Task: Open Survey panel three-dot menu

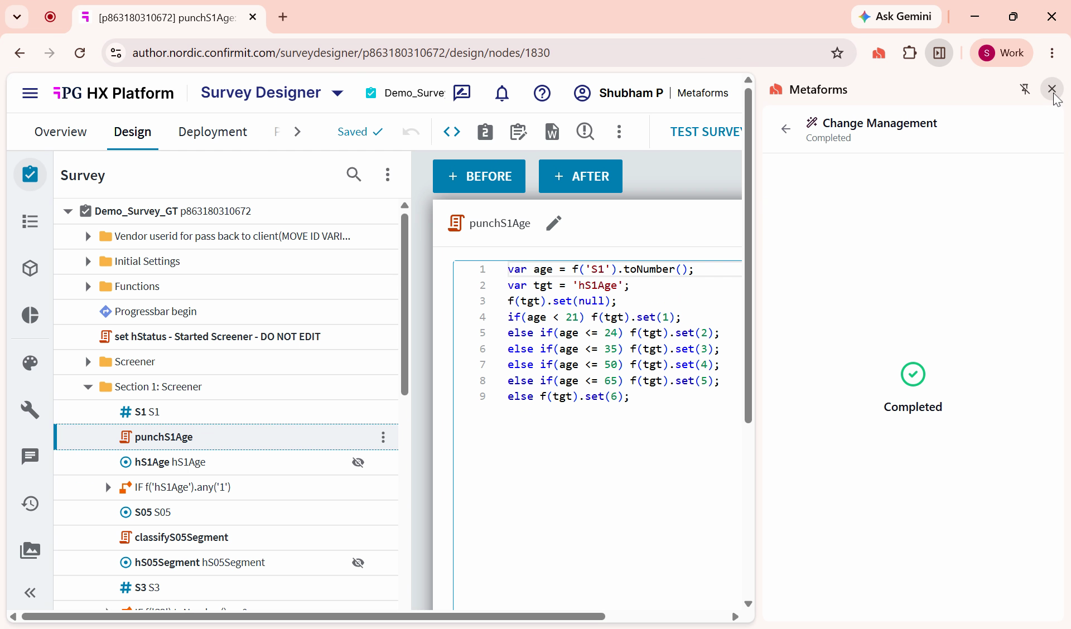Action: 388,175
